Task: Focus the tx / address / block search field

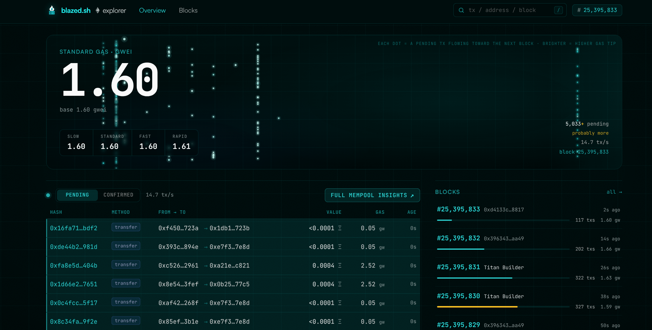Action: click(510, 10)
